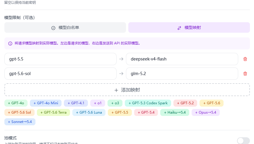Switch to 模型白名单 tab
The height and width of the screenshot is (144, 254).
(x=65, y=28)
